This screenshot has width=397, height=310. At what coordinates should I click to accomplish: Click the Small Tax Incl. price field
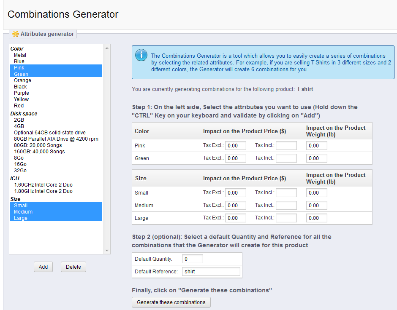(x=286, y=193)
